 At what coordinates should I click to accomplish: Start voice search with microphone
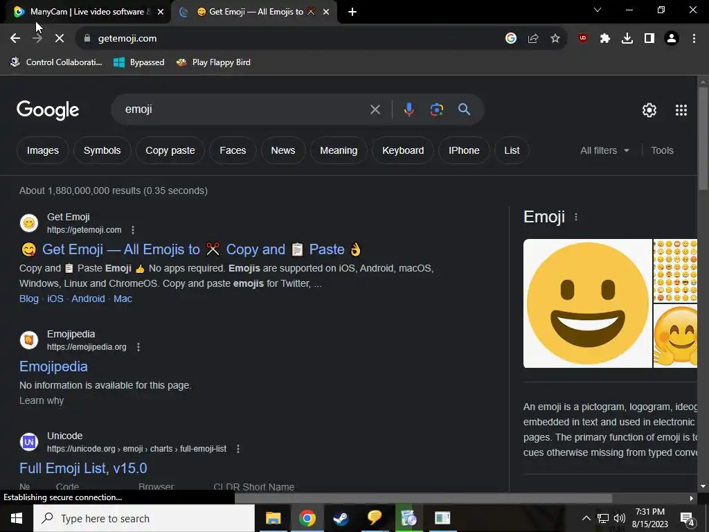pyautogui.click(x=409, y=109)
